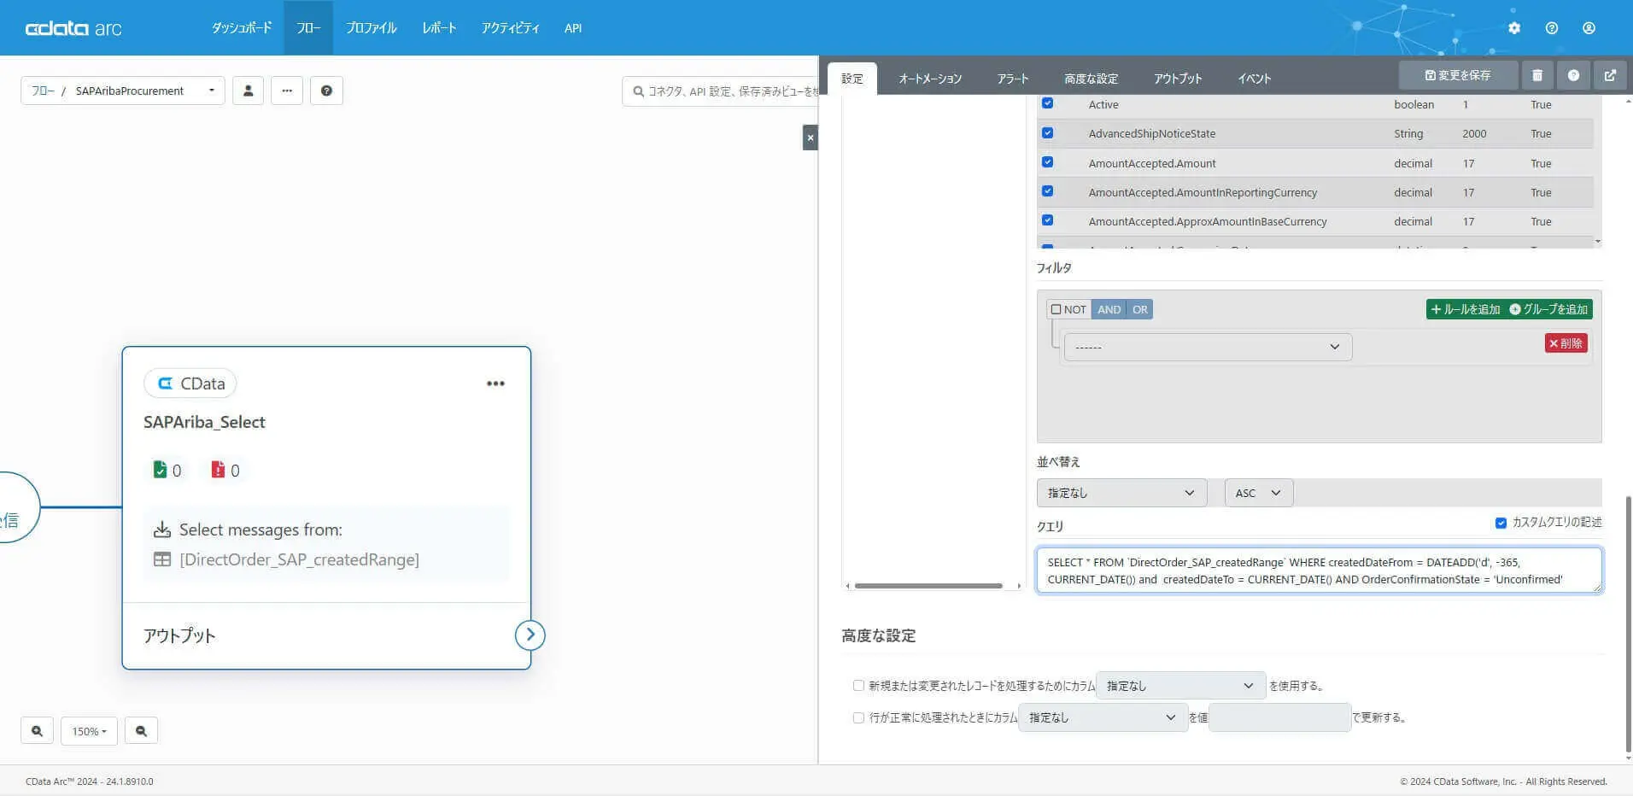The height and width of the screenshot is (796, 1633).
Task: Switch to the アラート tab
Action: (1013, 79)
